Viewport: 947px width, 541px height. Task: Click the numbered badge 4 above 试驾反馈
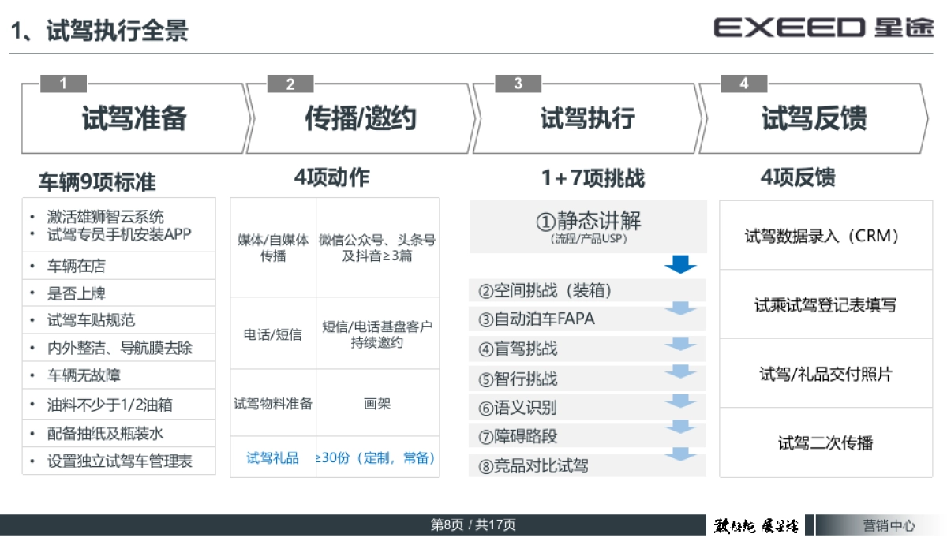743,83
